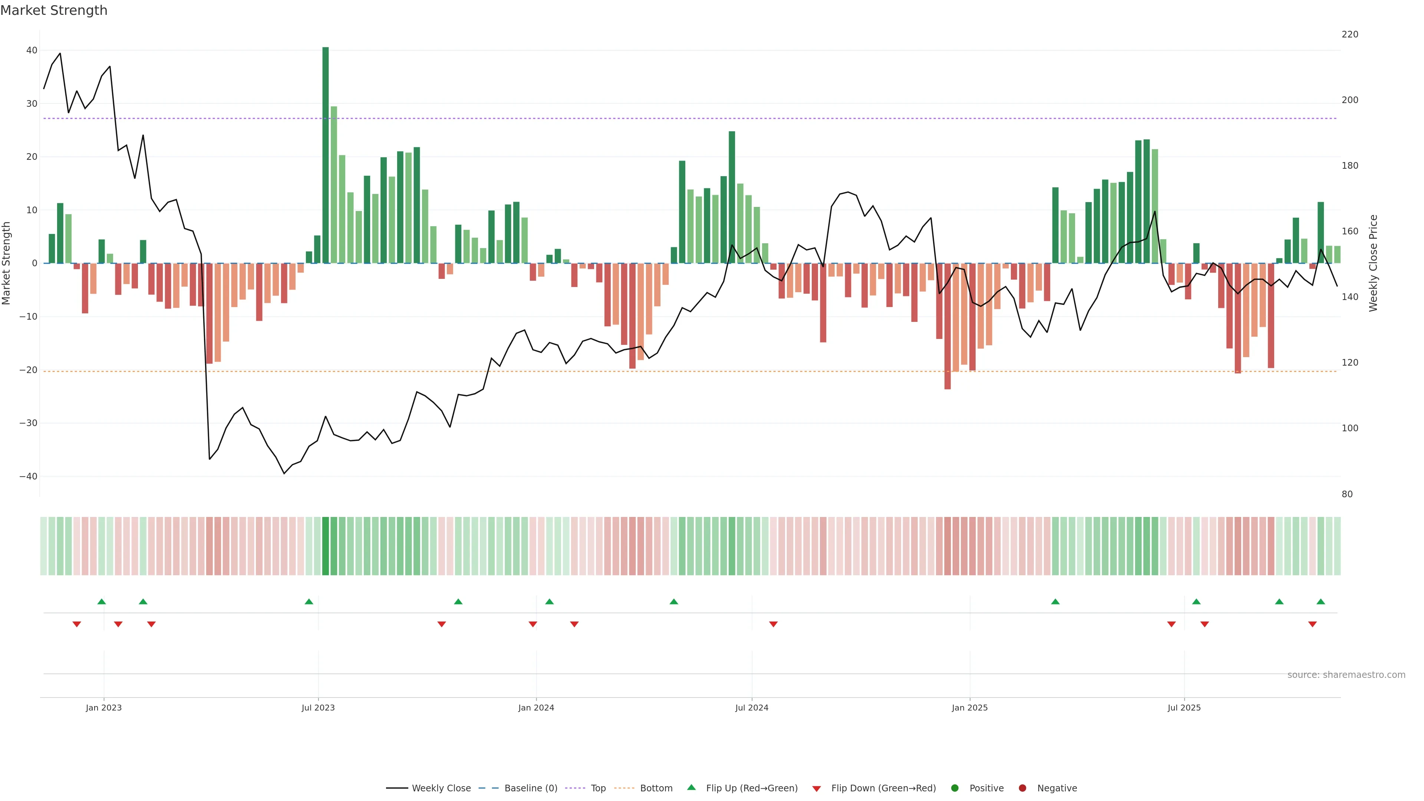
Task: Click the Jul 2025 x-axis label
Action: [x=1184, y=708]
